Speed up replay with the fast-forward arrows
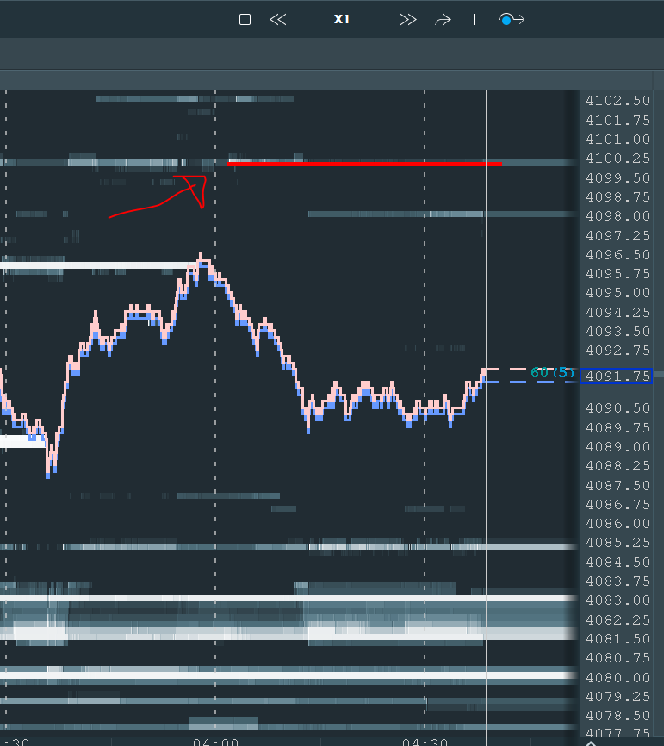The image size is (664, 746). pos(408,19)
